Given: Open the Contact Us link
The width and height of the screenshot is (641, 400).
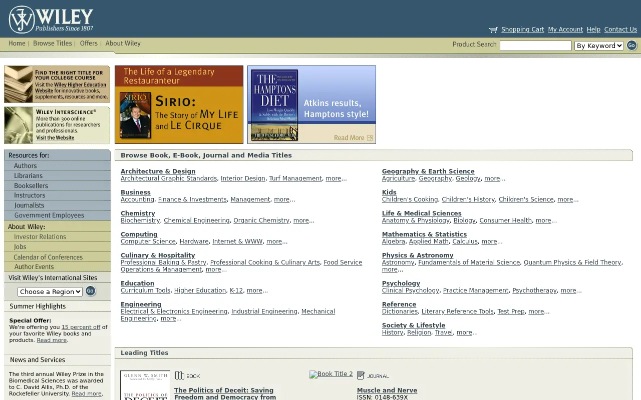Looking at the screenshot, I should coord(620,29).
